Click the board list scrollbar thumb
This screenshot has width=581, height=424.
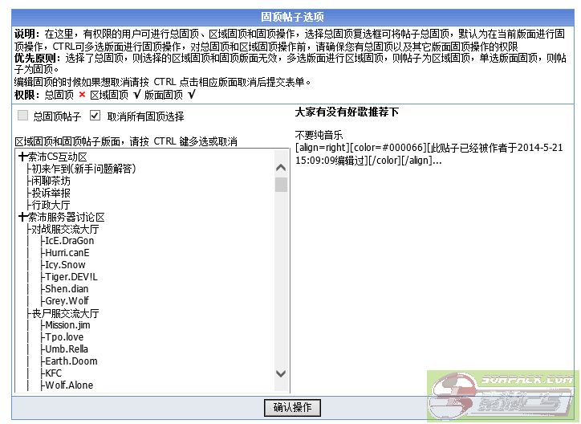281,185
